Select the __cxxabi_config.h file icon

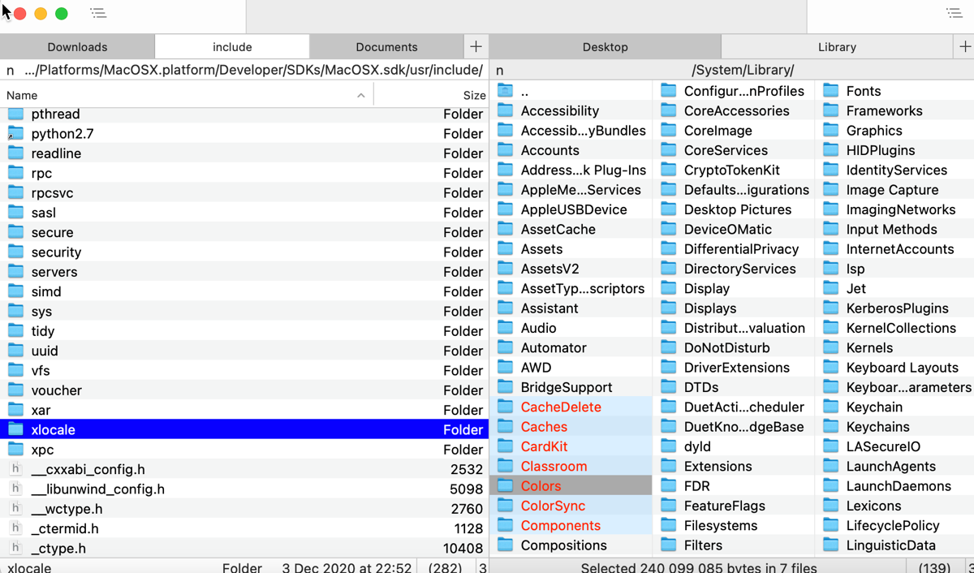pos(16,469)
